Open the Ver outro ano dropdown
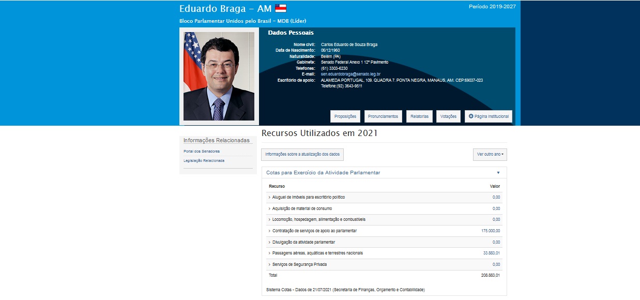Screen dimensions: 640x300 [x=490, y=155]
